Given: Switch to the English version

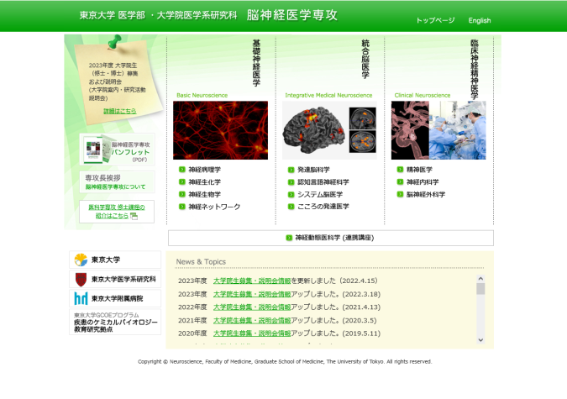Looking at the screenshot, I should [480, 20].
